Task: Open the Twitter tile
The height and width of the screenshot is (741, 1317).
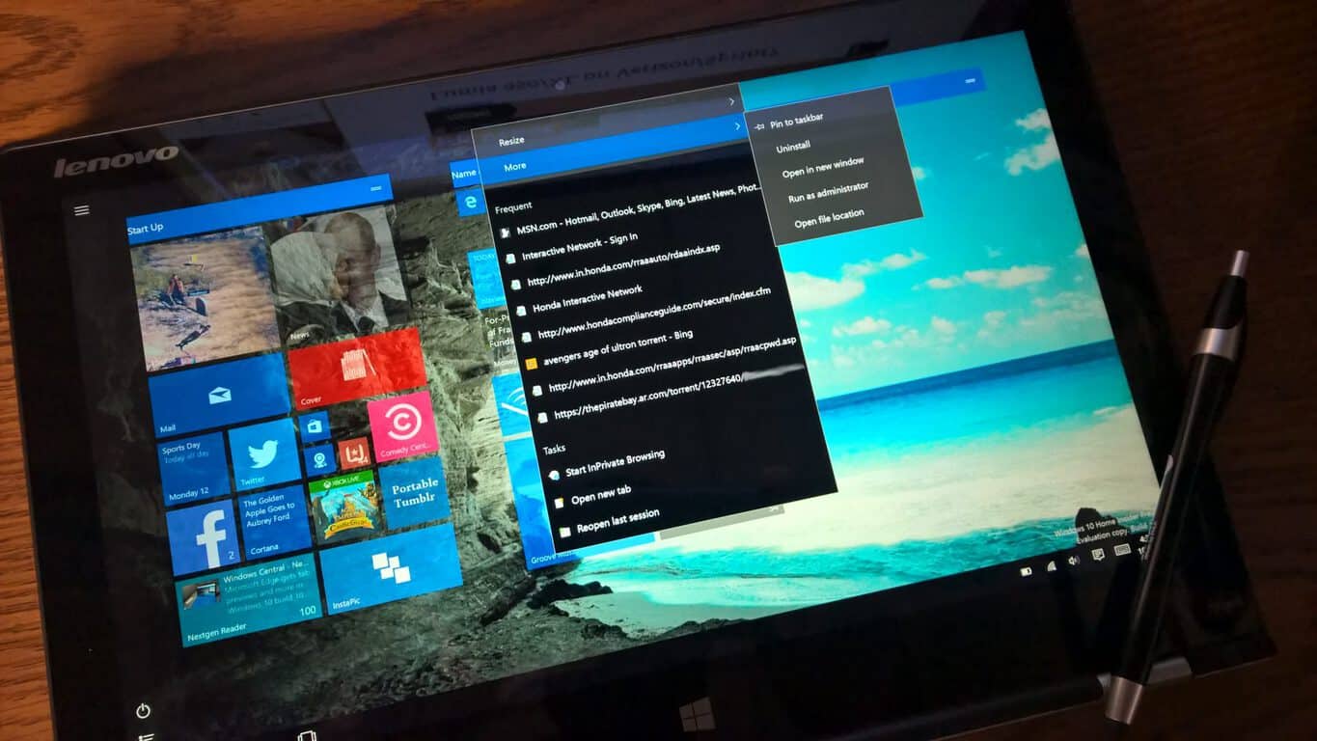Action: (x=263, y=455)
